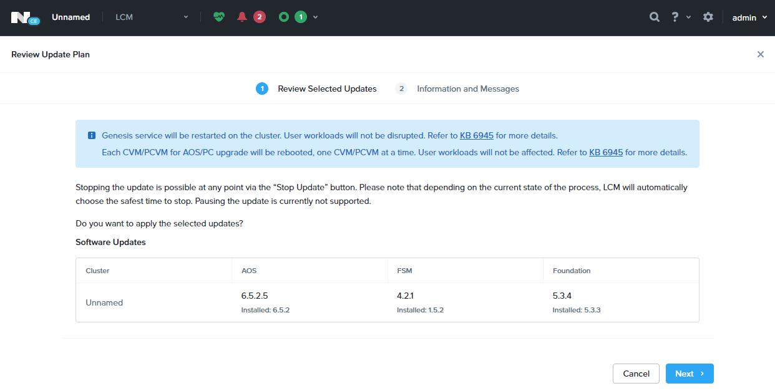The image size is (775, 391).
Task: Close the Review Update Plan dialog
Action: point(761,54)
